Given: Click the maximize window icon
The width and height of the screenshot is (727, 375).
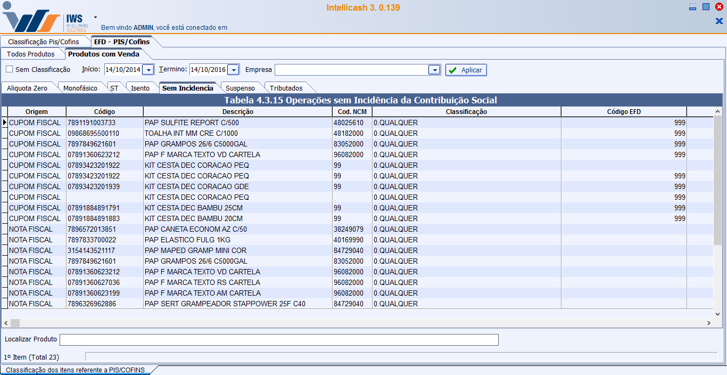Looking at the screenshot, I should (x=706, y=7).
